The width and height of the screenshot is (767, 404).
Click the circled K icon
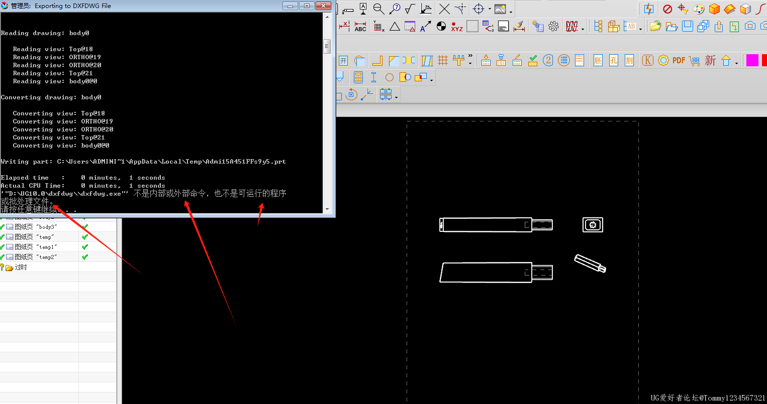point(648,61)
